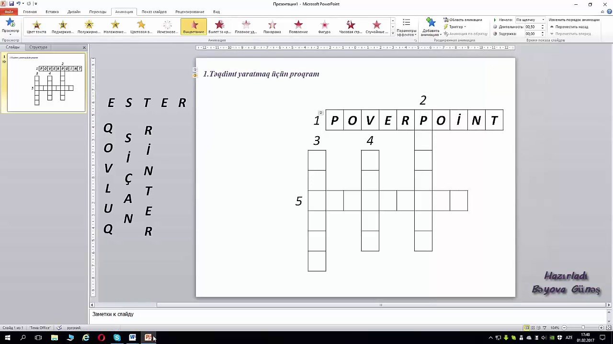Customize quick access toolbar dropdown
The height and width of the screenshot is (344, 613).
pos(35,4)
